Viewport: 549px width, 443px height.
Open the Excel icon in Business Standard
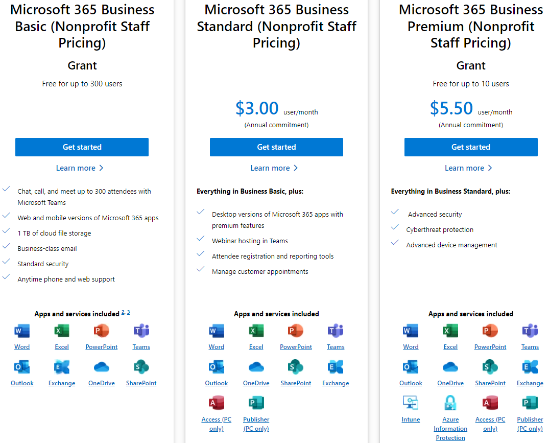pos(256,331)
